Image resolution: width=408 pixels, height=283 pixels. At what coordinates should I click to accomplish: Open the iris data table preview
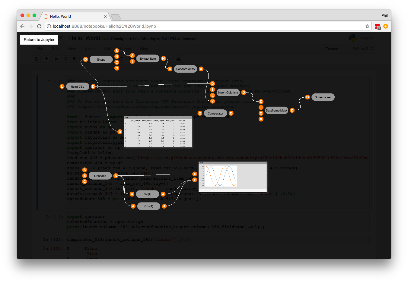158,132
